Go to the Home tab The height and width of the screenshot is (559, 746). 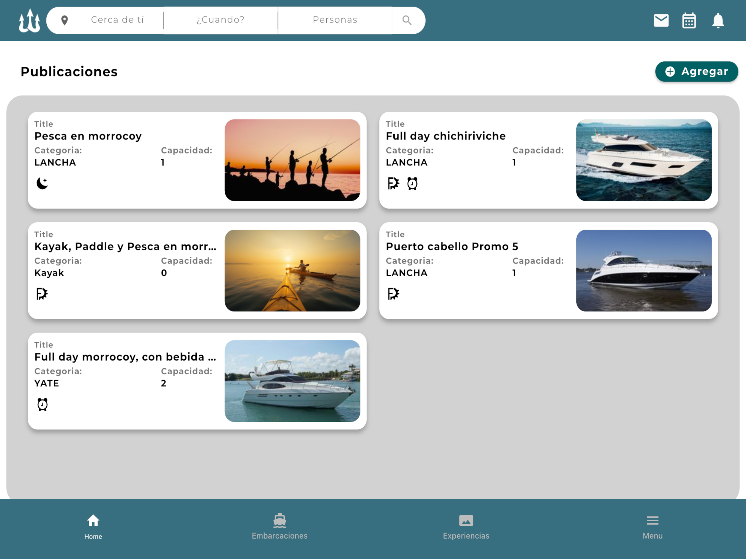93,527
